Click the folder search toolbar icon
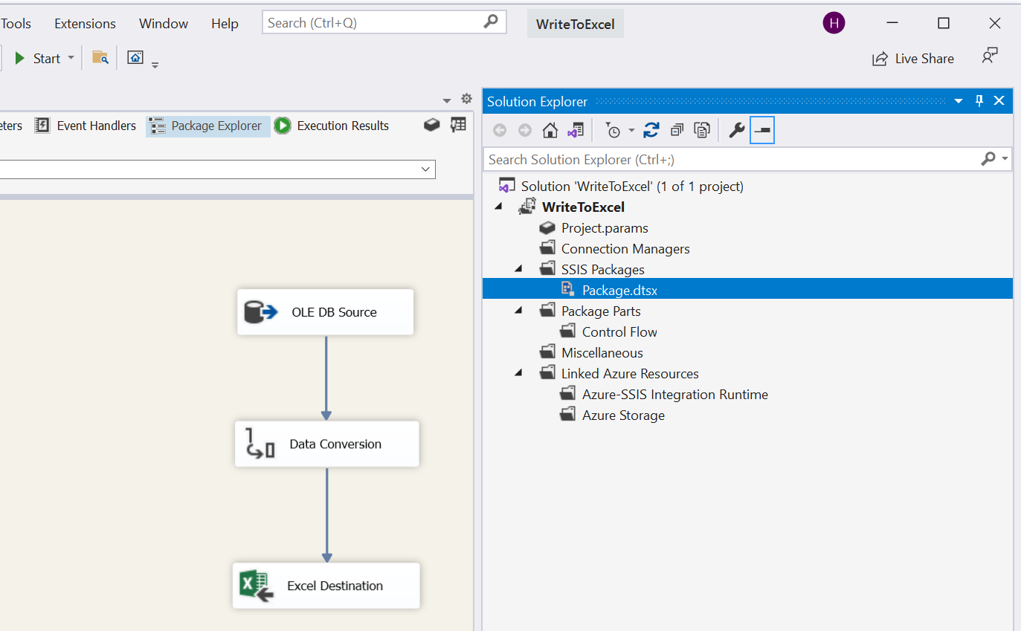The image size is (1021, 631). point(100,58)
